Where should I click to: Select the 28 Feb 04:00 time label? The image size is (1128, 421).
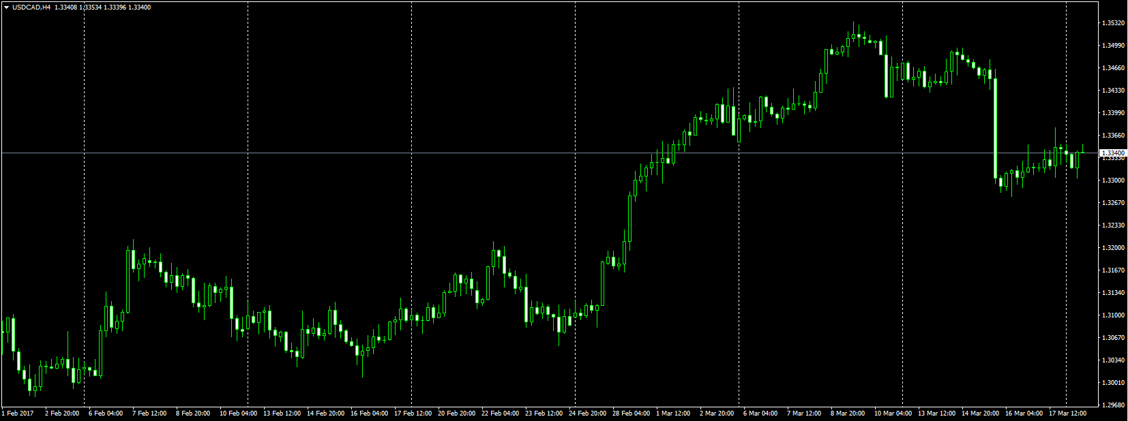point(631,414)
